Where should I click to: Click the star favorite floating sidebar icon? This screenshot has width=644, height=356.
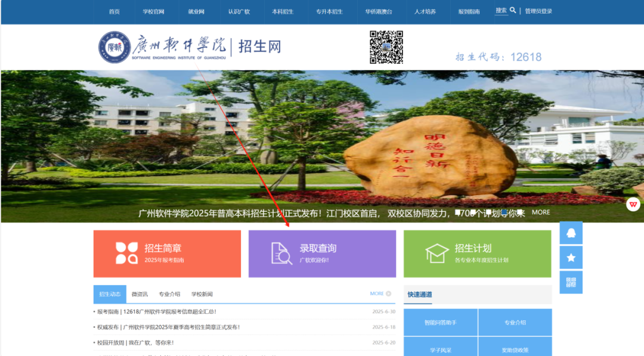click(x=571, y=258)
